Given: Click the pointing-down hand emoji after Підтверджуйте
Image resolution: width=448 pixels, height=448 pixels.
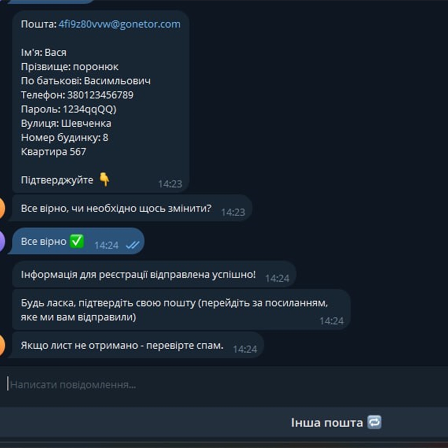Looking at the screenshot, I should (x=104, y=180).
